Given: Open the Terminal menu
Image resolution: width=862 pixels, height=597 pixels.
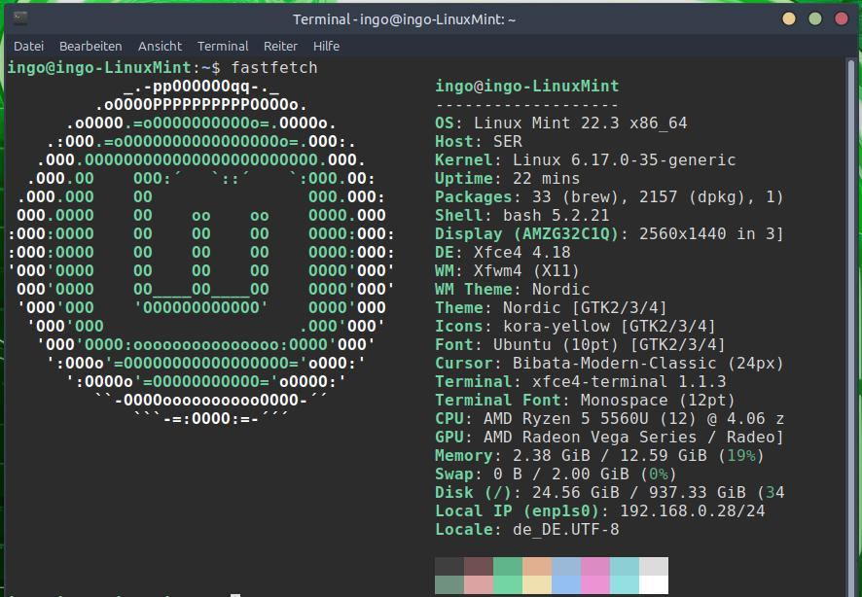Looking at the screenshot, I should click(223, 46).
